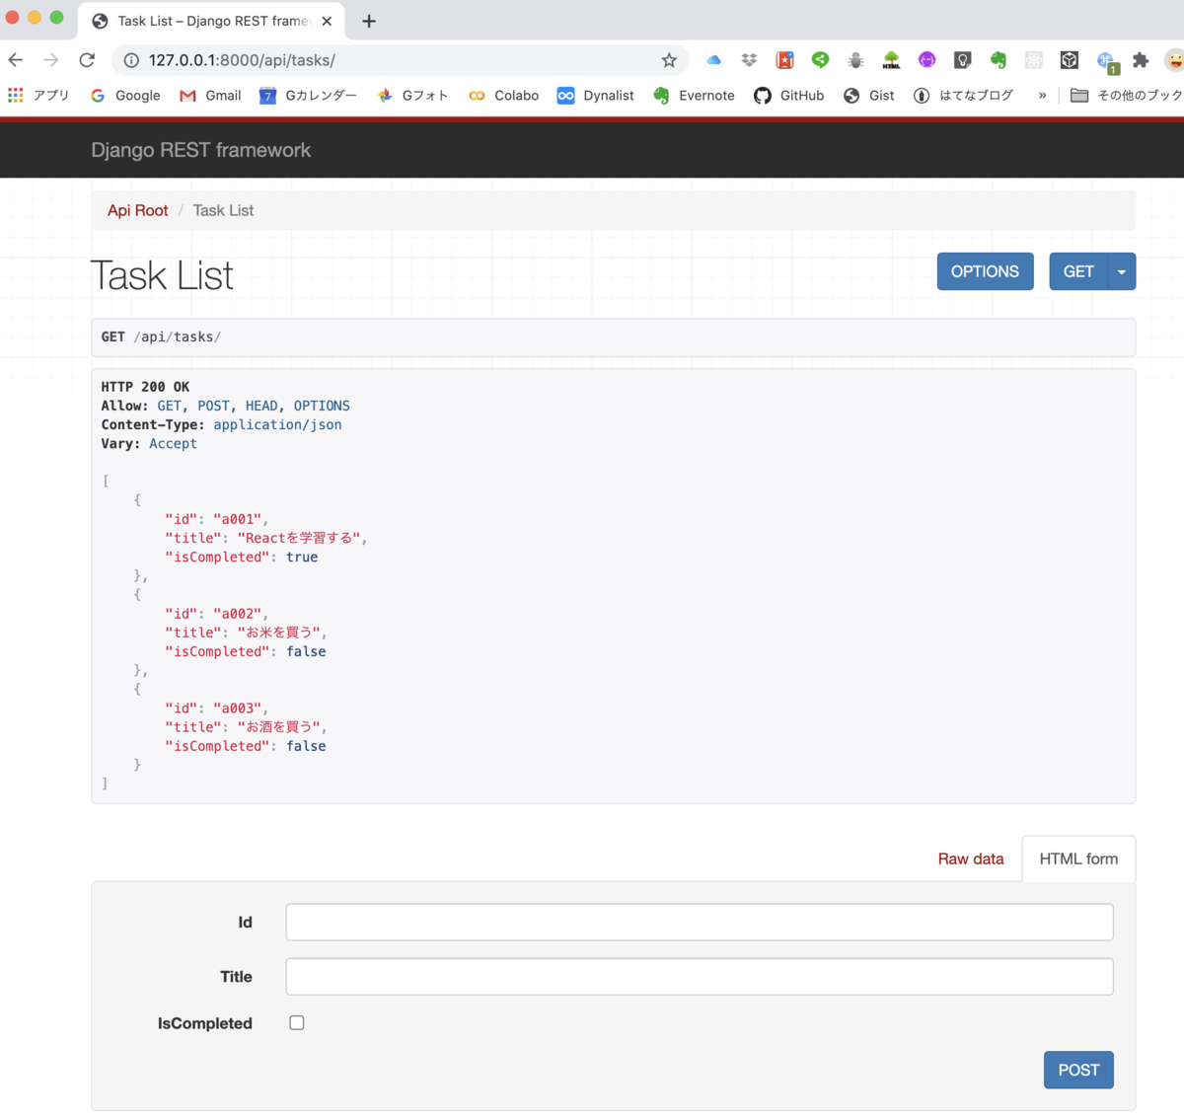
Task: Open the Gフォト bookmark
Action: [x=412, y=95]
